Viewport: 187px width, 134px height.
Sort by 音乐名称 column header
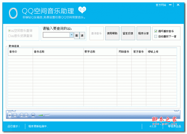click(58, 52)
